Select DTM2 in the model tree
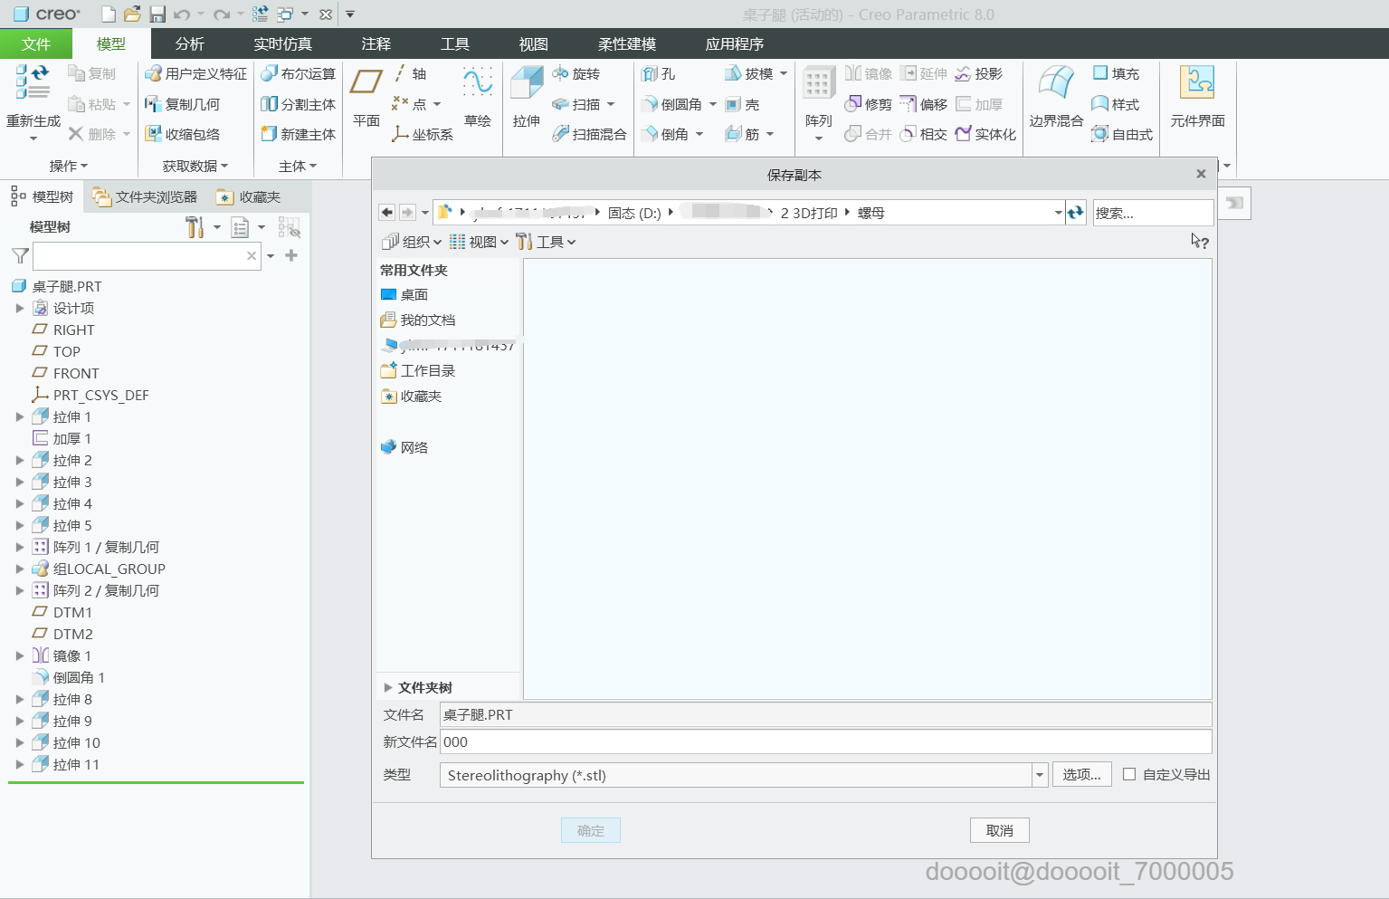This screenshot has height=899, width=1389. 62,634
